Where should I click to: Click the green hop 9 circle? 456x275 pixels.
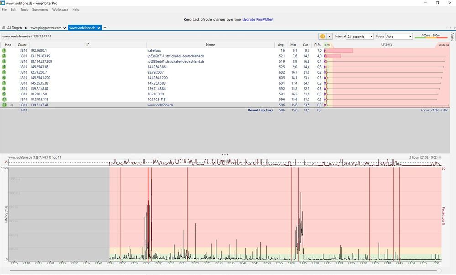click(4, 94)
